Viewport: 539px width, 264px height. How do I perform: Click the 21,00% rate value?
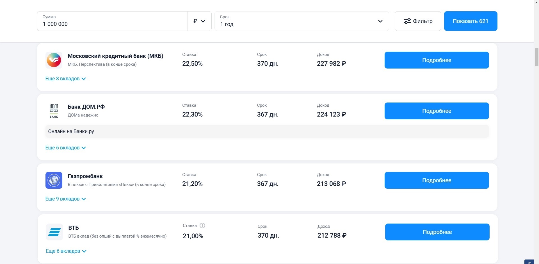click(x=193, y=236)
